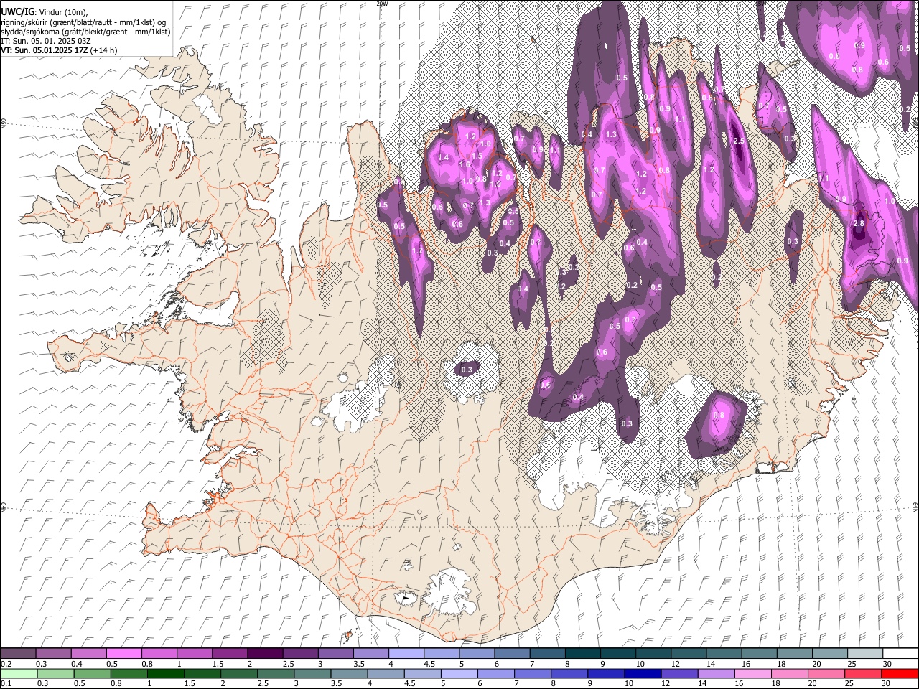
Task: Pick bottom-row deep blue swatch between 10 and 12
Action: (644, 673)
